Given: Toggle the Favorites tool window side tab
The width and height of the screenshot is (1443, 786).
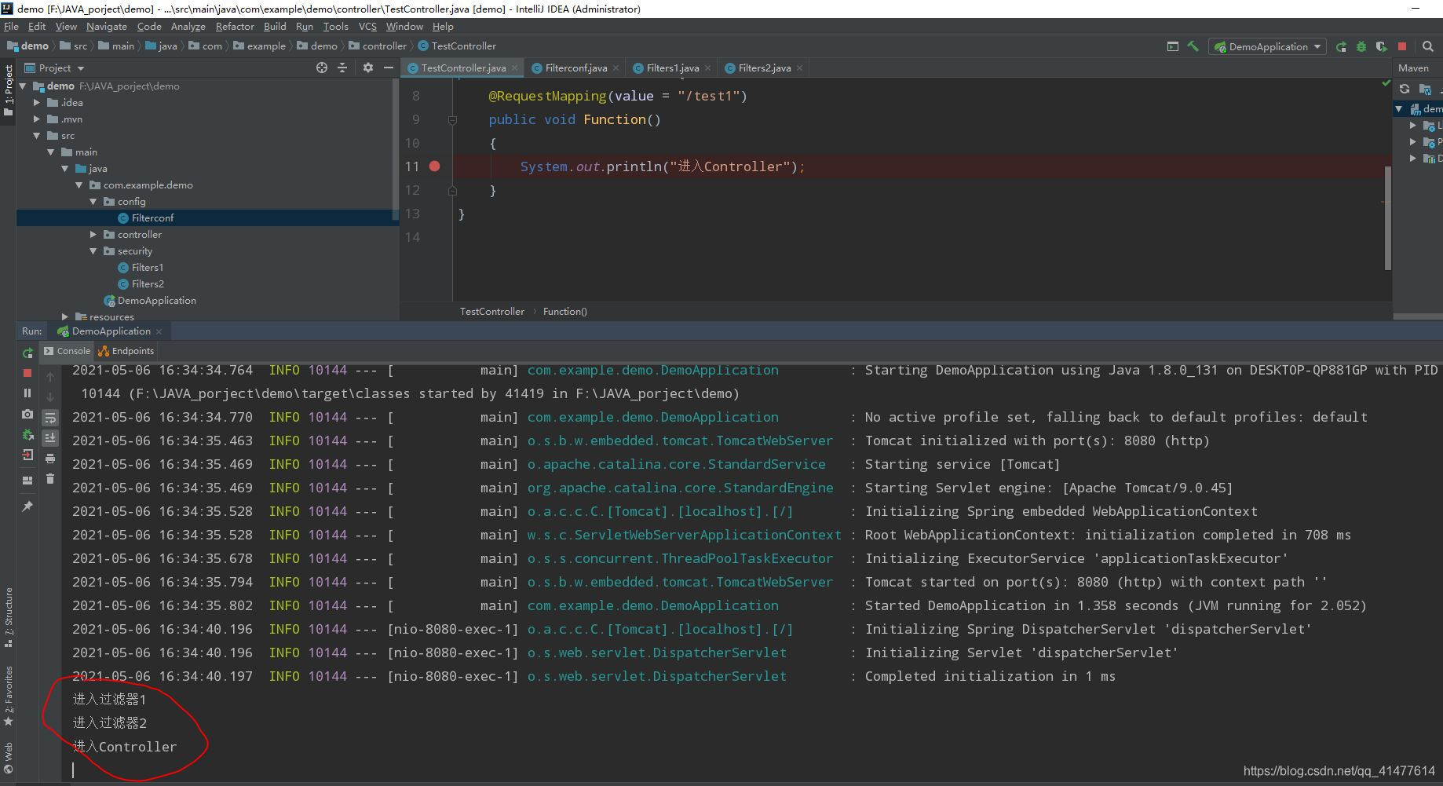Looking at the screenshot, I should [x=9, y=696].
